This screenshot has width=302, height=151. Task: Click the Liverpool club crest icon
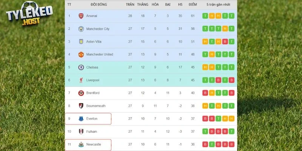[81, 80]
